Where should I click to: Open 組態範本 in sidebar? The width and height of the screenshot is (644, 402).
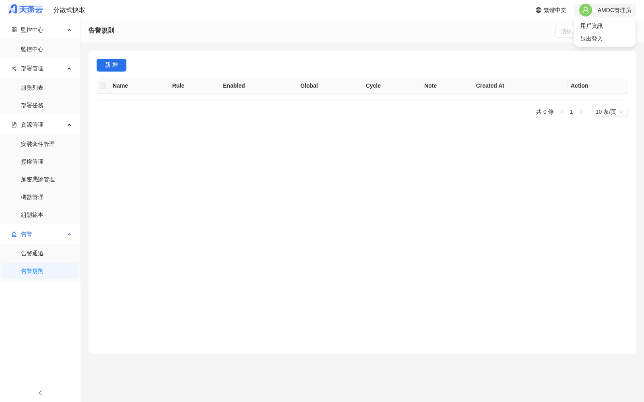40,215
